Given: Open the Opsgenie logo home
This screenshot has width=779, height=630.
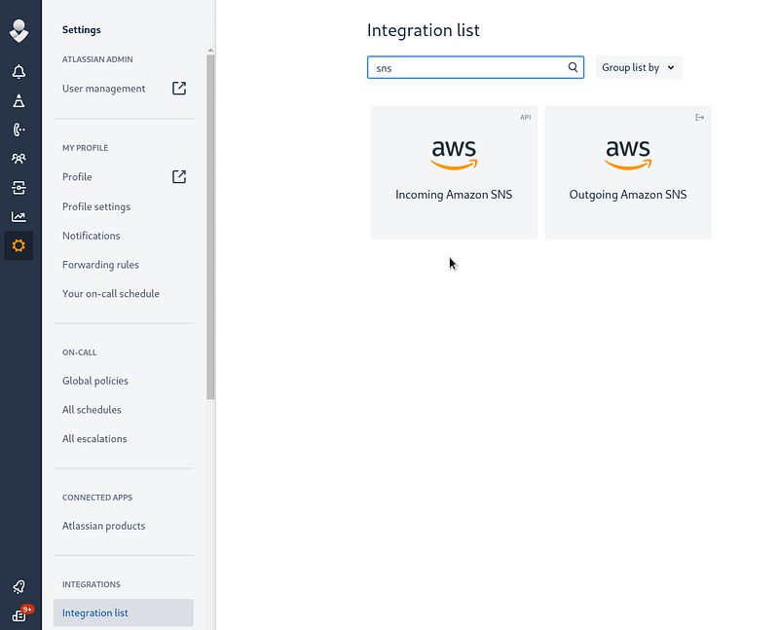Looking at the screenshot, I should pos(19,31).
